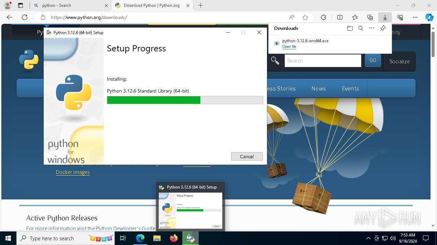Add page to favorites star icon
This screenshot has width=437, height=245.
pos(305,17)
